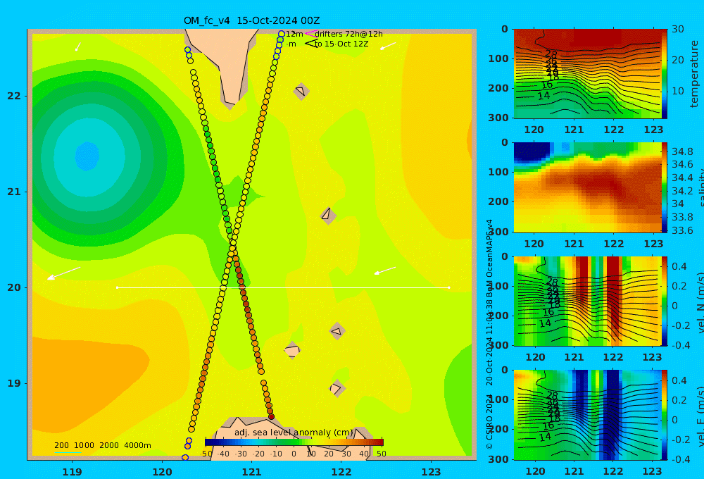Viewport: 704px width, 479px height.
Task: Click the '33.6' tick on salinity colorbar
Action: tap(682, 230)
